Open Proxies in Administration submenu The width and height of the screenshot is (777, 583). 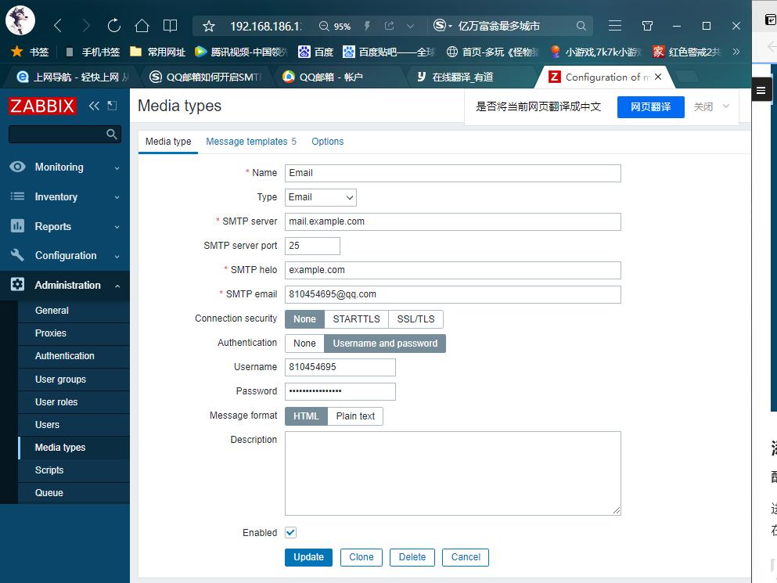[x=74, y=333]
